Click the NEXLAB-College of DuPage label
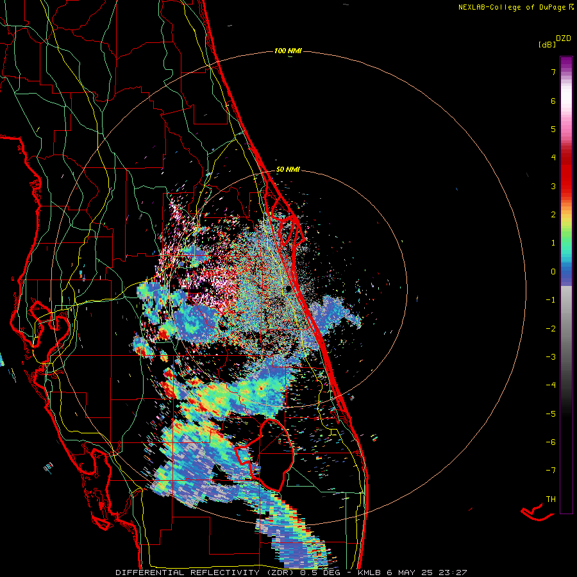 pyautogui.click(x=512, y=7)
